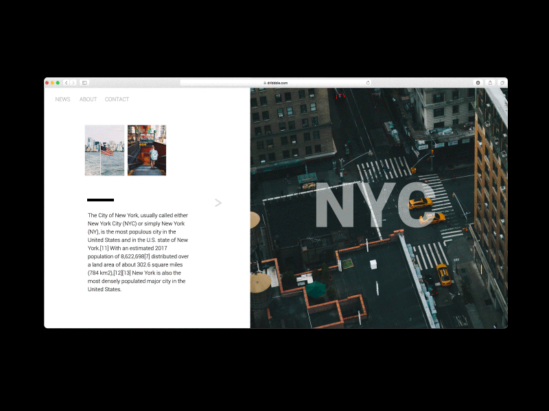Show all tabs using the tab overview icon

coord(502,82)
